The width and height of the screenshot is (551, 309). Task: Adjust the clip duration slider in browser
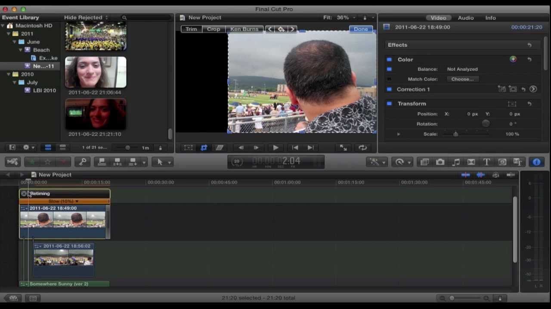click(127, 148)
